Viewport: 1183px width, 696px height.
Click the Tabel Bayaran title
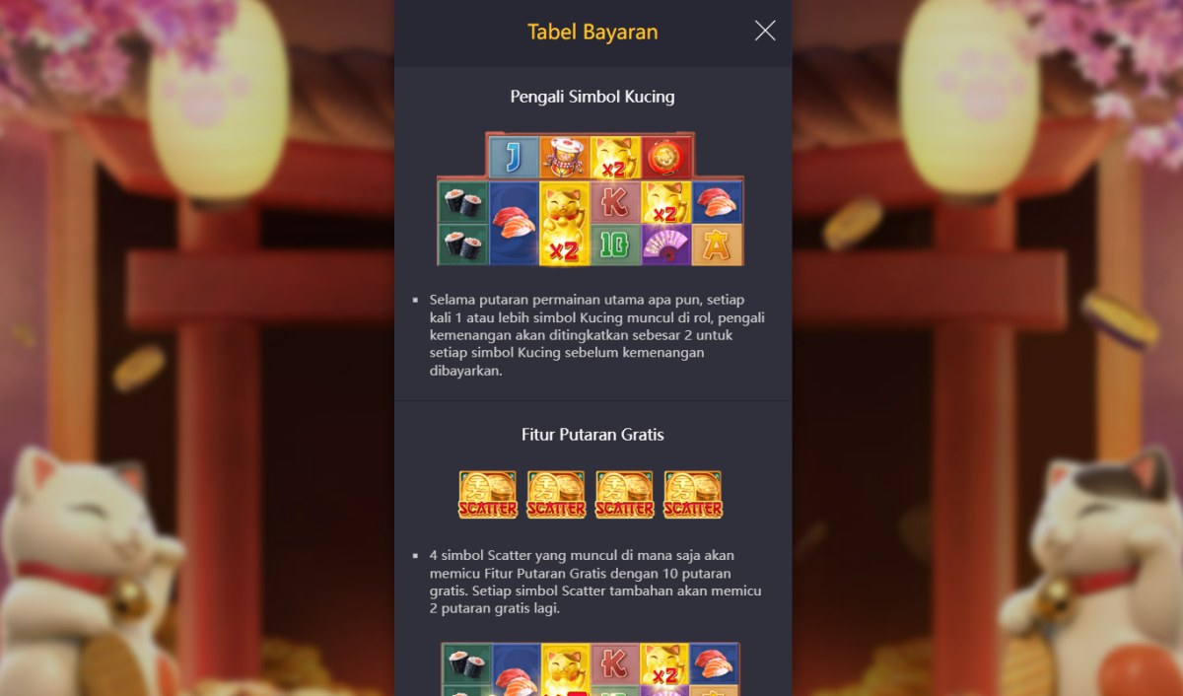tap(592, 32)
